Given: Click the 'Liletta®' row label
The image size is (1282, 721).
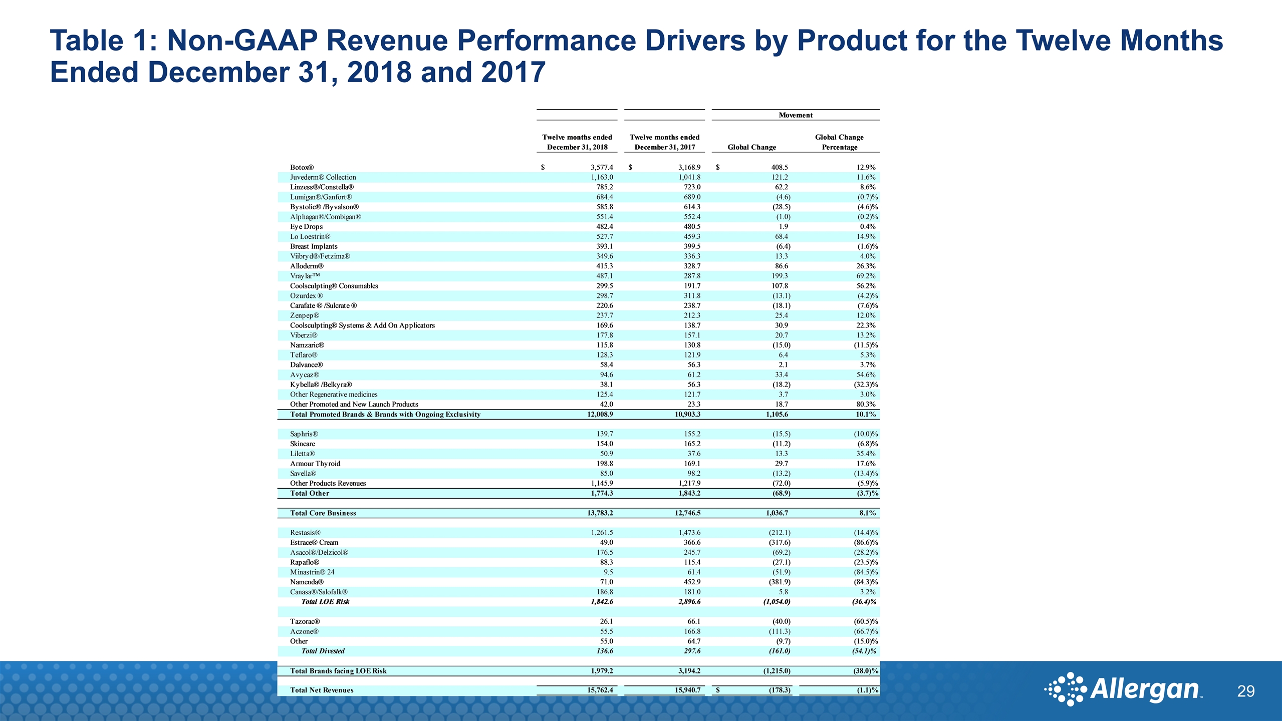Looking at the screenshot, I should (x=303, y=454).
